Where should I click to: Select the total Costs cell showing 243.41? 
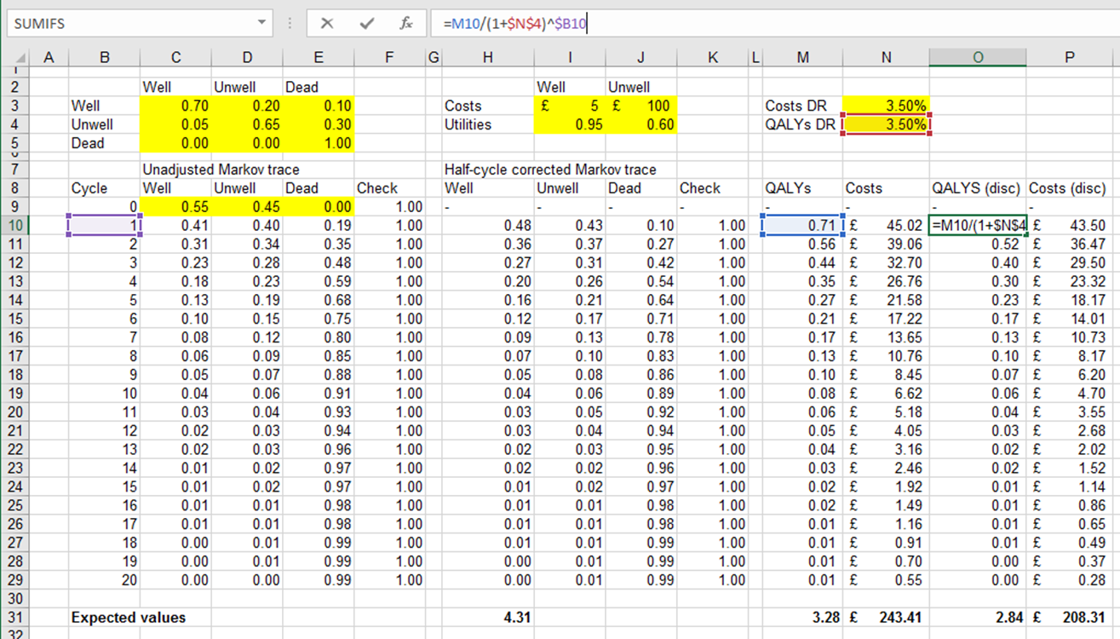point(894,618)
